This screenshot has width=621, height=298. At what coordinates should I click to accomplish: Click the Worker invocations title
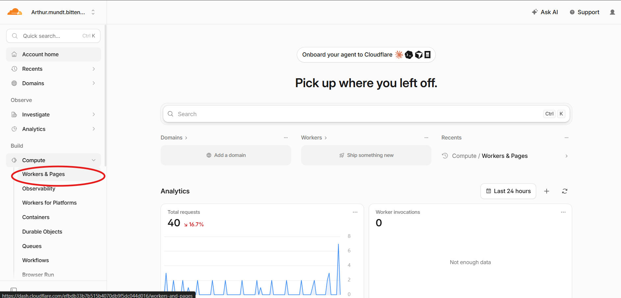398,212
